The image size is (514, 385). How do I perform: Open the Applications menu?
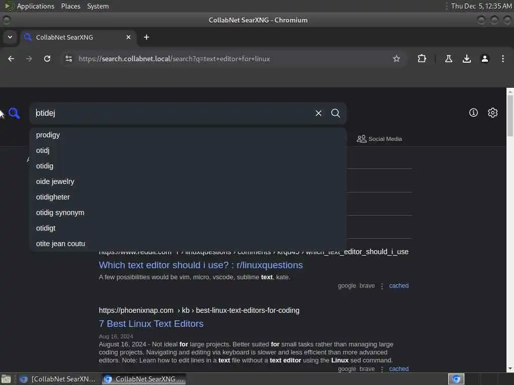36,6
